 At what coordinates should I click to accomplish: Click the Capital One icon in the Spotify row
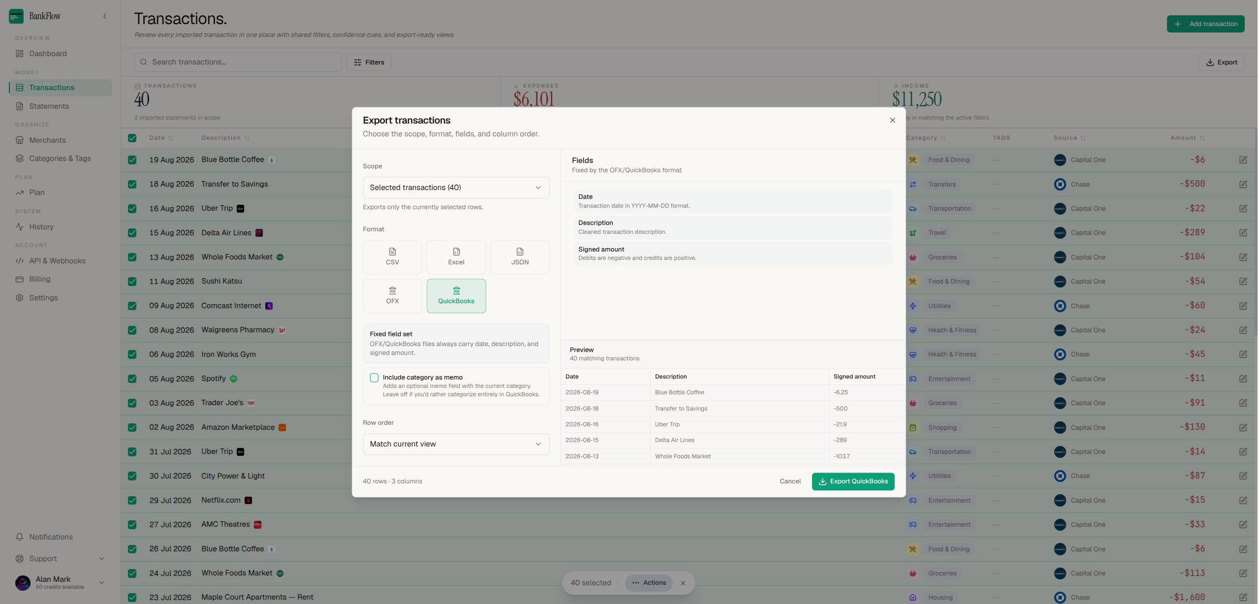pos(1060,379)
